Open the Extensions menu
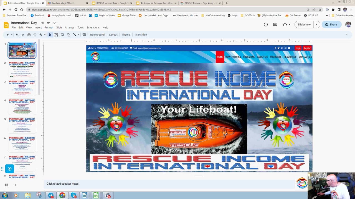Screen dimensions: 355x199 tap(93, 28)
